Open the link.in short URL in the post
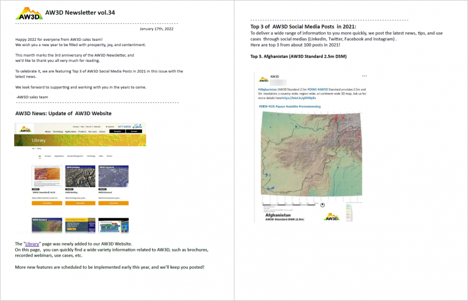The width and height of the screenshot is (468, 301). point(299,98)
